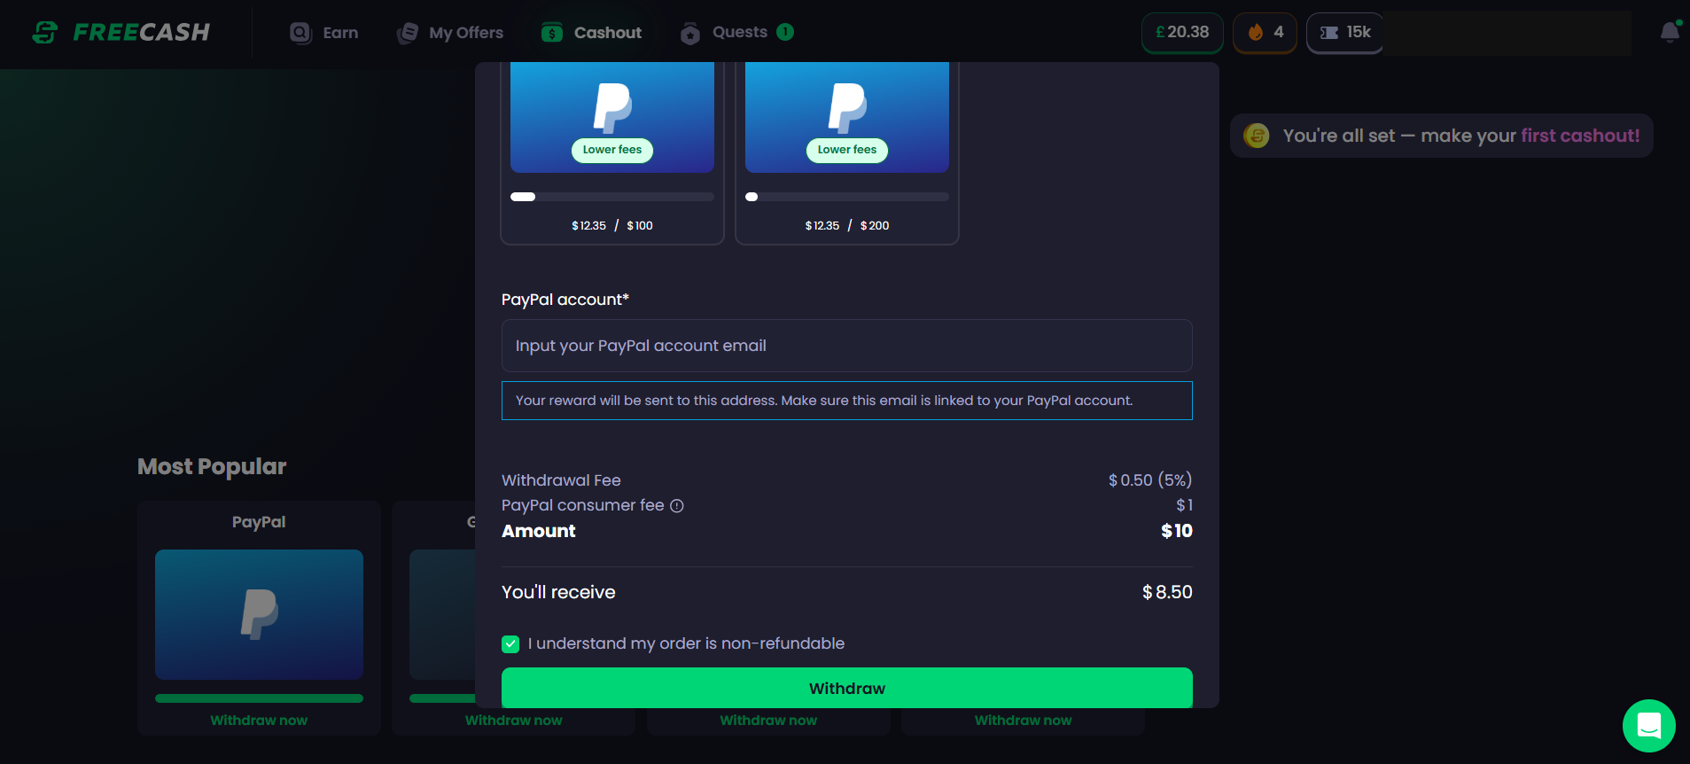Focus the PayPal account email field
This screenshot has height=764, width=1690.
[846, 346]
